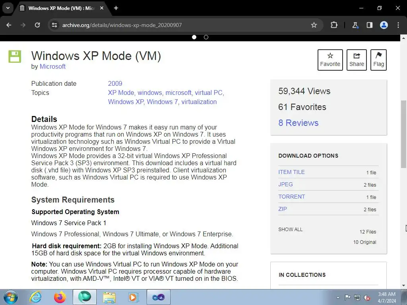Screen dimensions: 407x305
Task: Open Chrome Labs flask icon
Action: (x=355, y=25)
